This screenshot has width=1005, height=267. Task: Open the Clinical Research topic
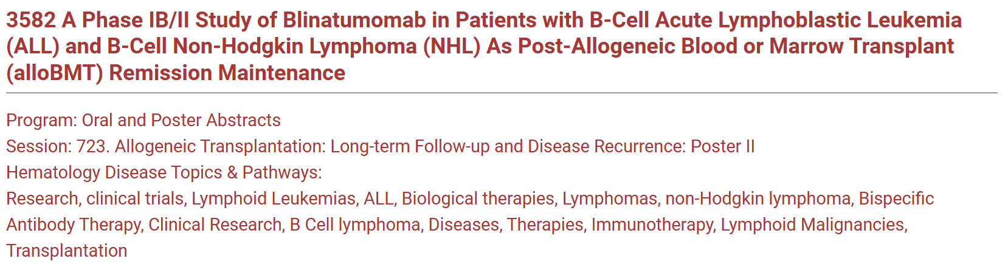pos(215,225)
